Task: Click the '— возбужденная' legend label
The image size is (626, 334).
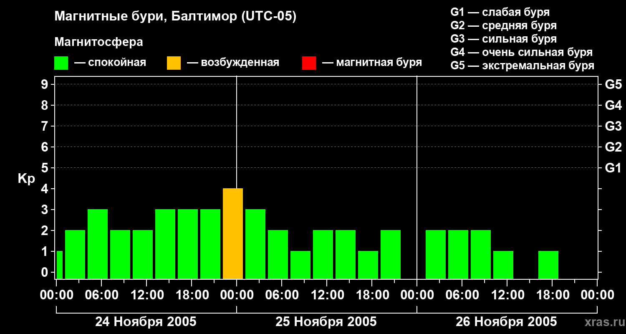Action: [x=233, y=63]
